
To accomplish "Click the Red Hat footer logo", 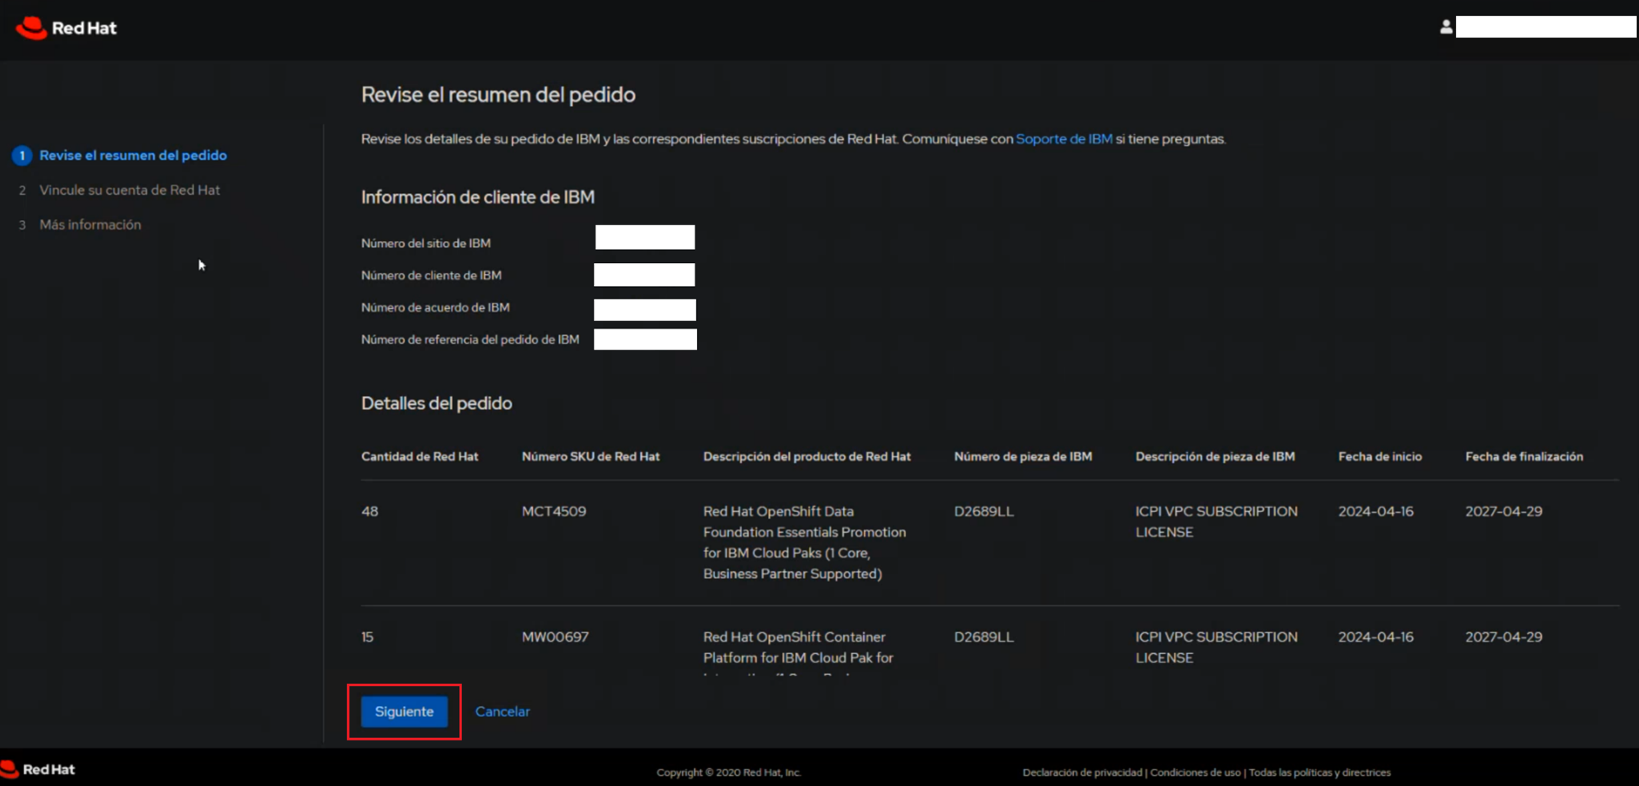I will tap(38, 769).
